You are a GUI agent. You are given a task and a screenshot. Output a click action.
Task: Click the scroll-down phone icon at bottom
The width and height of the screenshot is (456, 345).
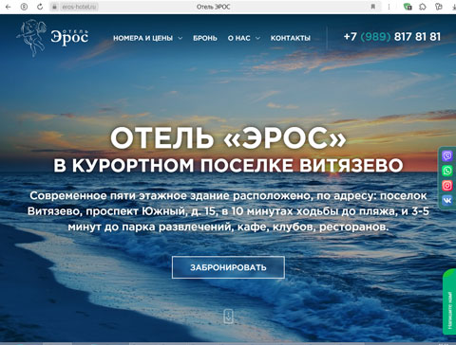(228, 317)
